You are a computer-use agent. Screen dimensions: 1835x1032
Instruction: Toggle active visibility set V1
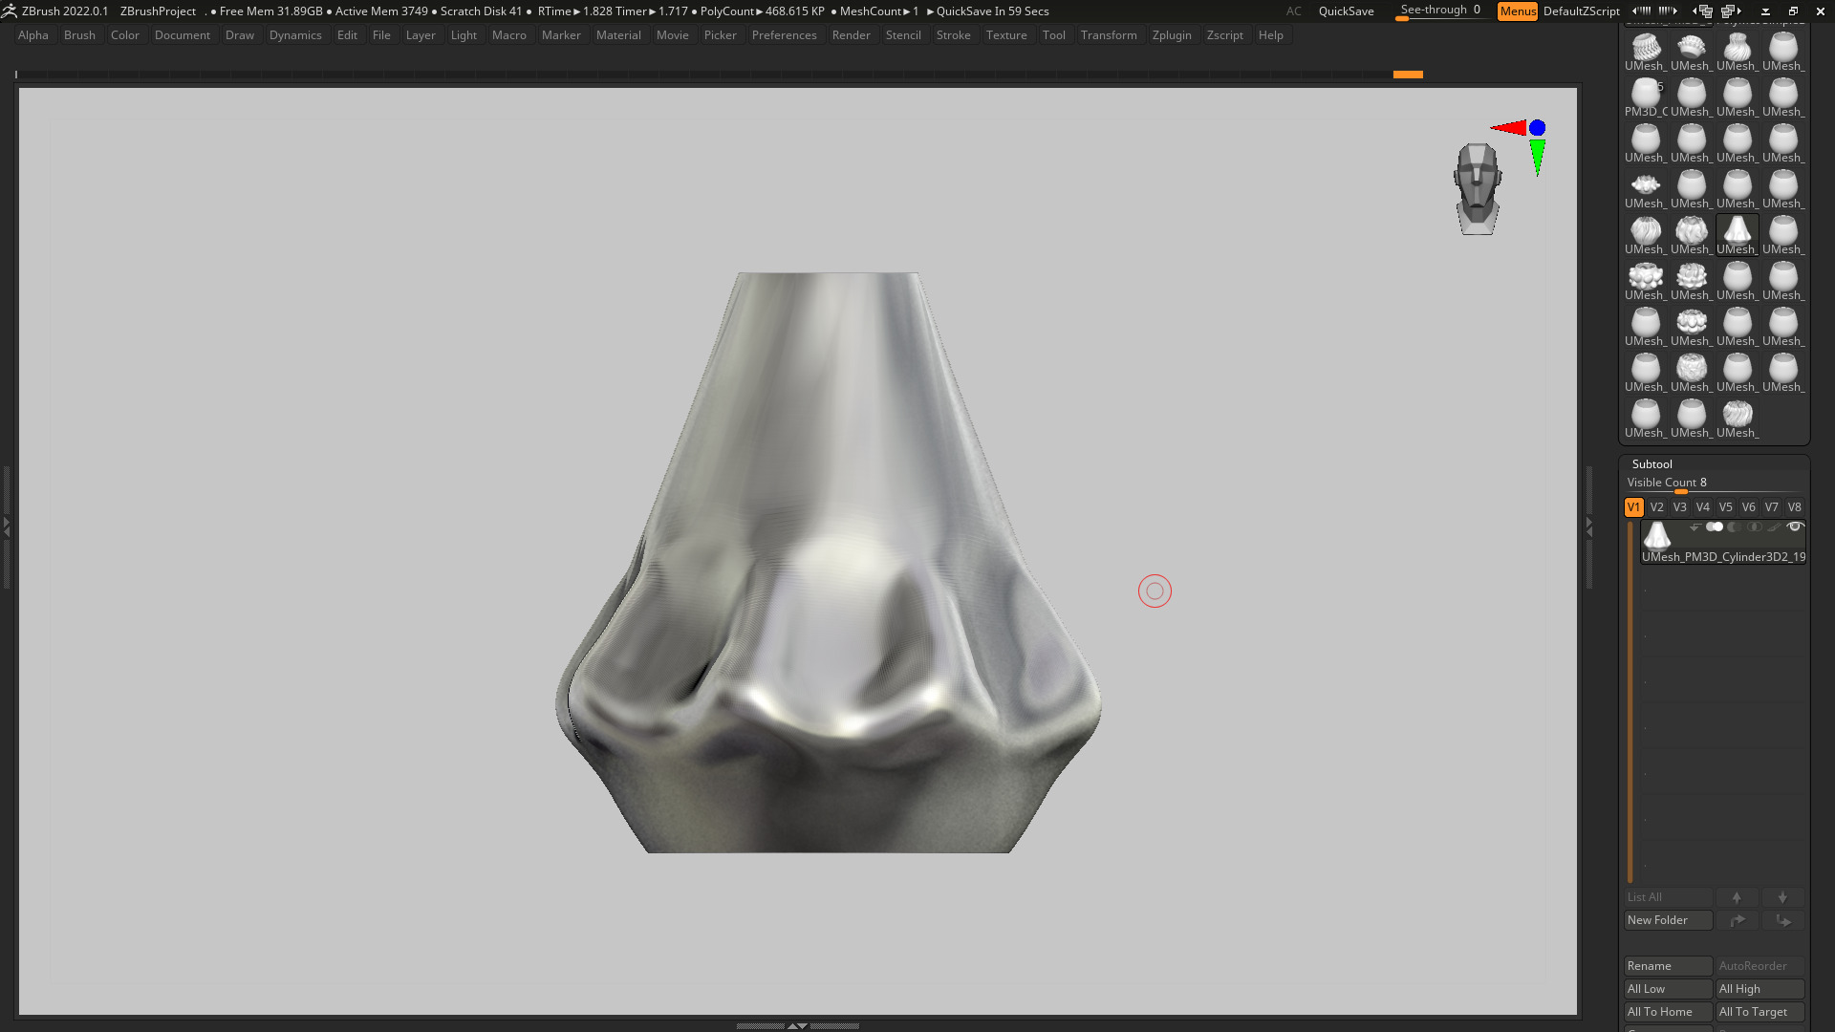1633,507
